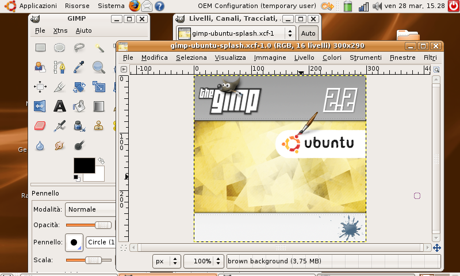Select the Bucket Fill tool

coord(79,106)
